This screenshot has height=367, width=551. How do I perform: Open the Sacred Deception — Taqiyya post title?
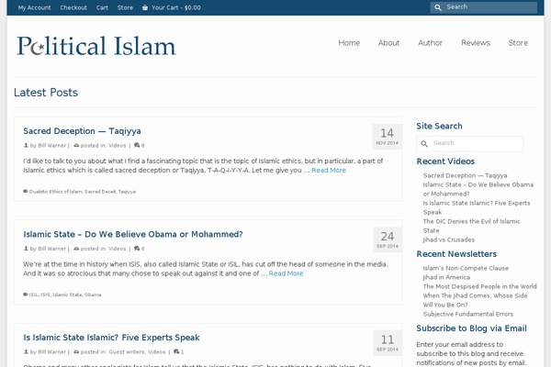tap(82, 131)
